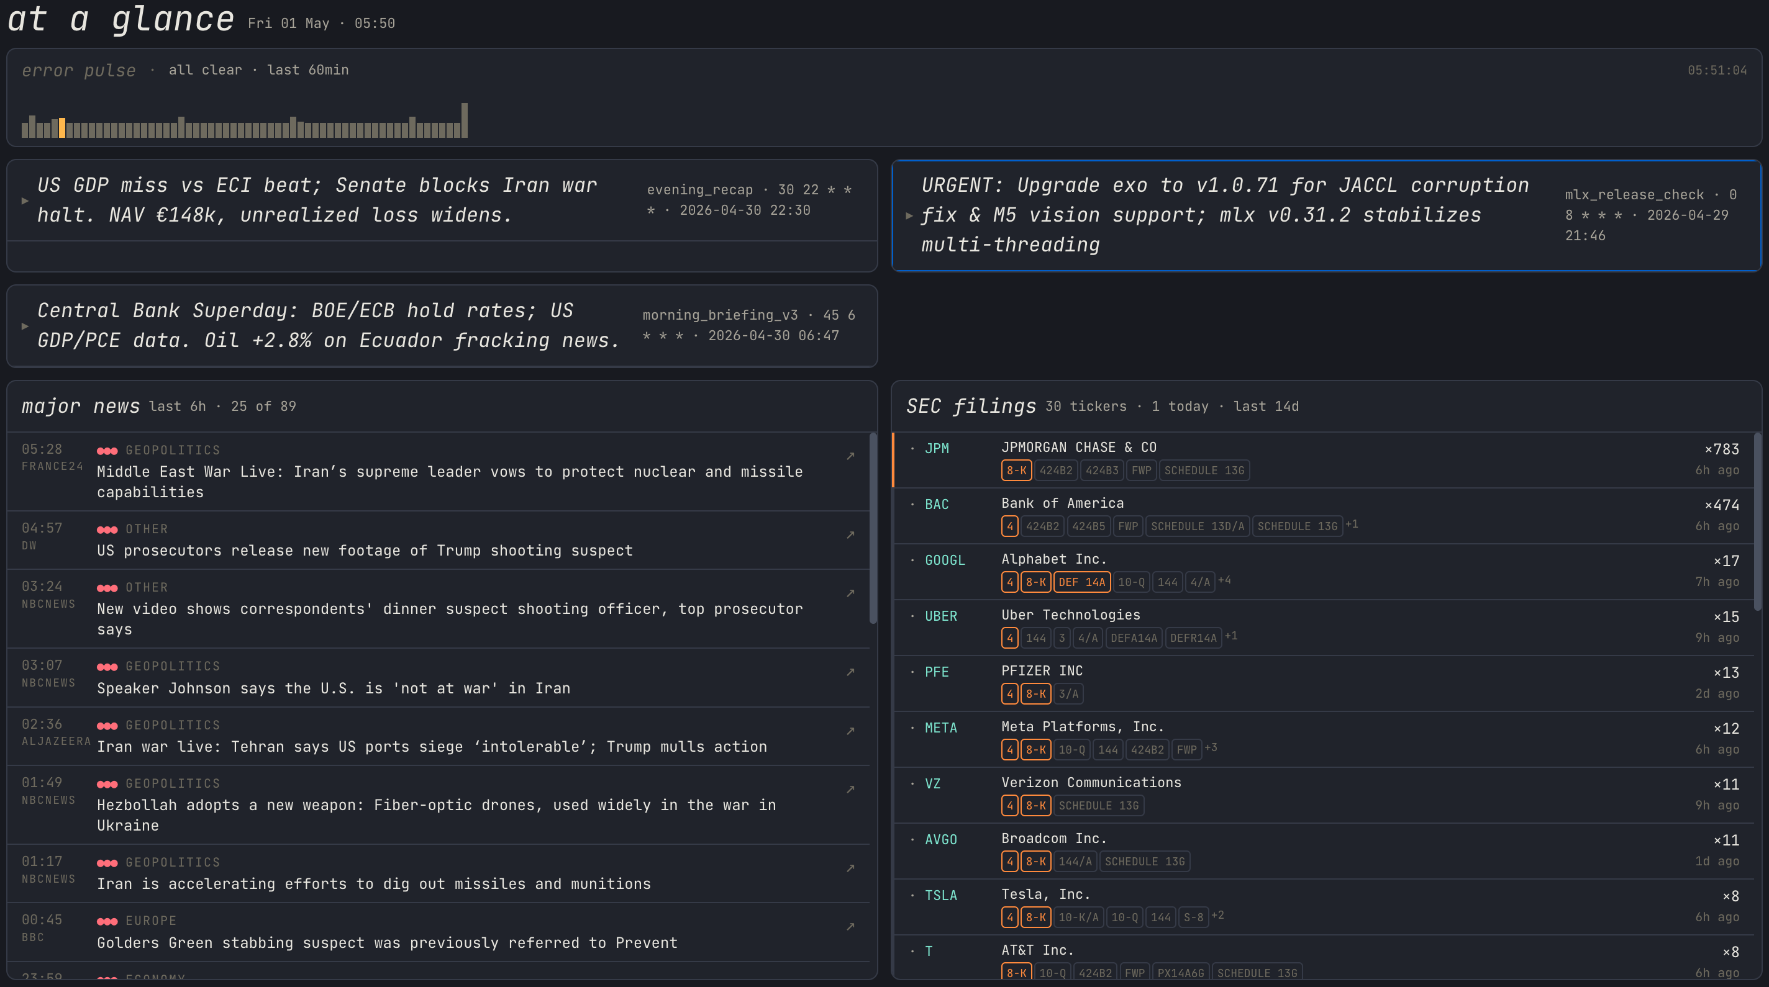This screenshot has height=987, width=1769.
Task: Show more filings via +1 on Bank of America
Action: (1352, 525)
